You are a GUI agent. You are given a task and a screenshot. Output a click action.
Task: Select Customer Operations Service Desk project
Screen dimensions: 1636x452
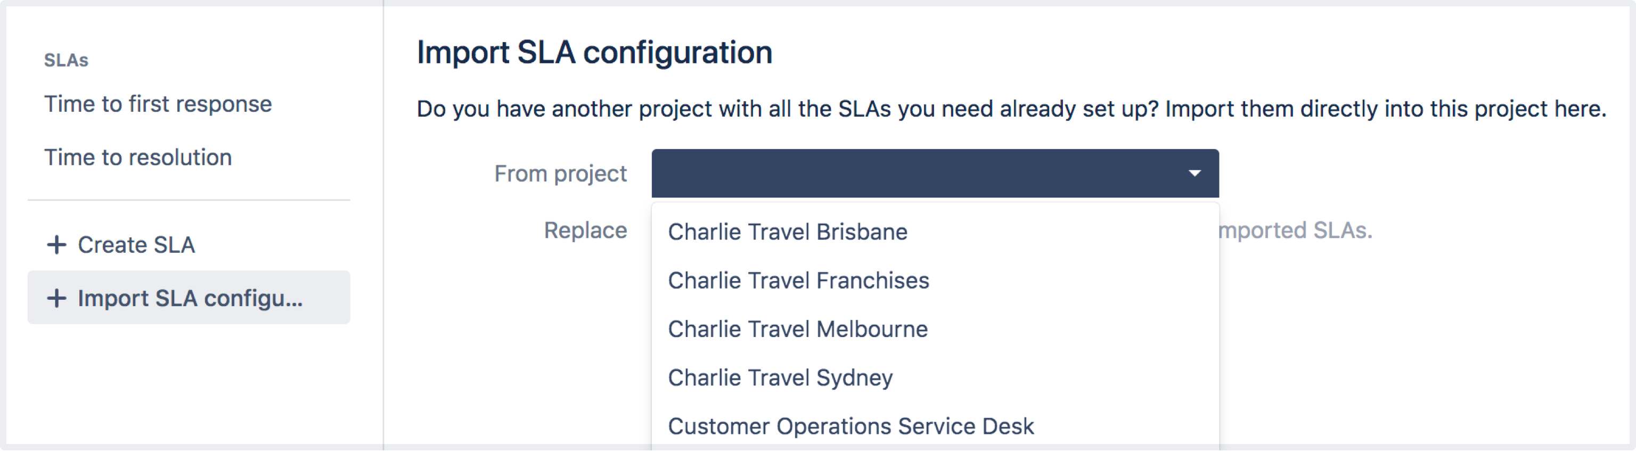(851, 426)
